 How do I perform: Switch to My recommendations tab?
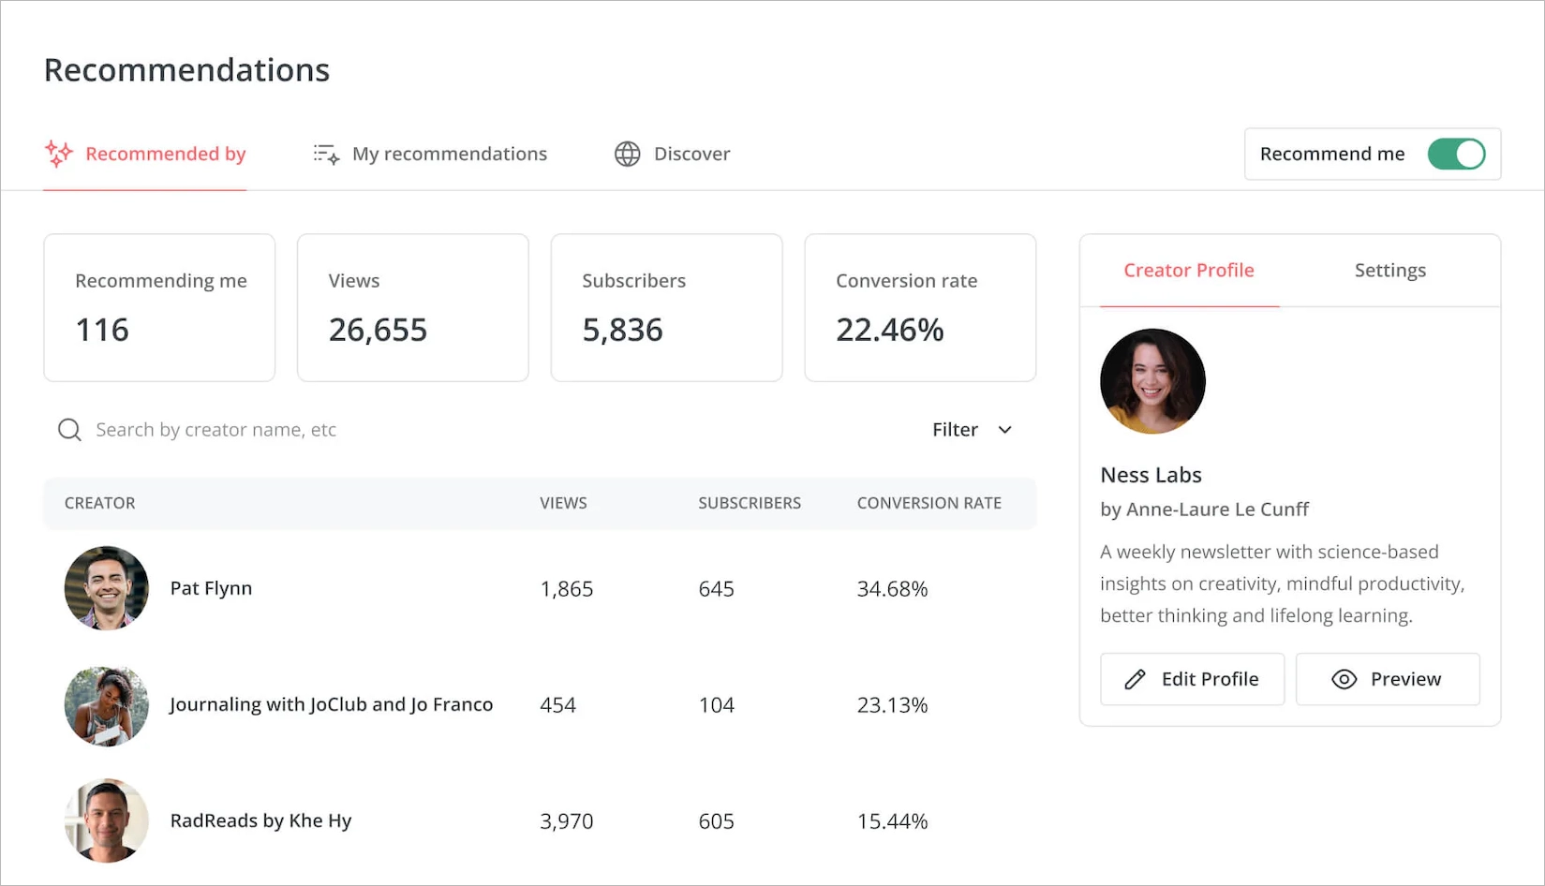coord(450,154)
